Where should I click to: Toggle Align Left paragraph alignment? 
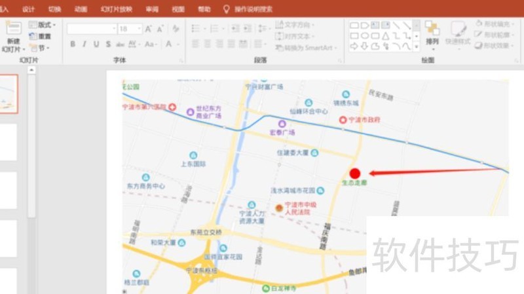pyautogui.click(x=195, y=44)
